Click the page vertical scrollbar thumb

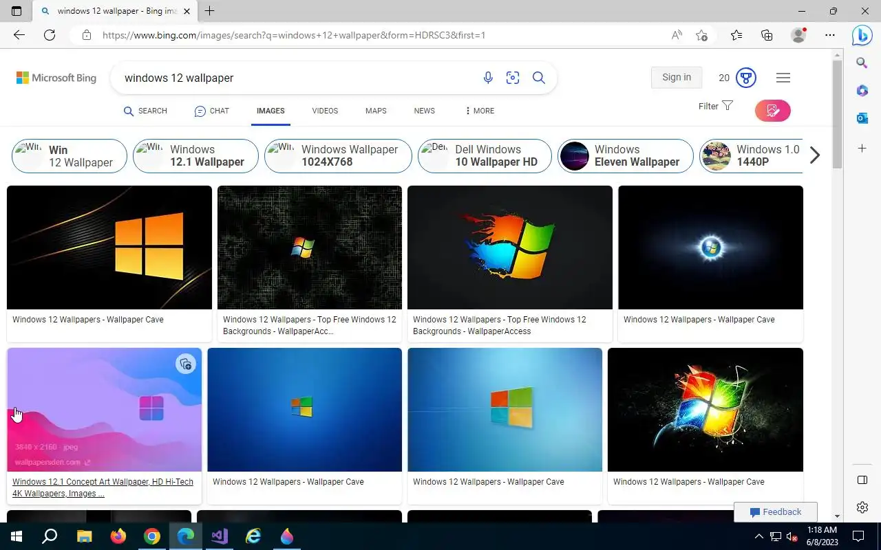(x=837, y=113)
